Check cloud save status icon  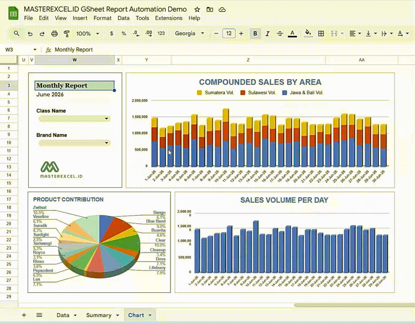pos(222,10)
